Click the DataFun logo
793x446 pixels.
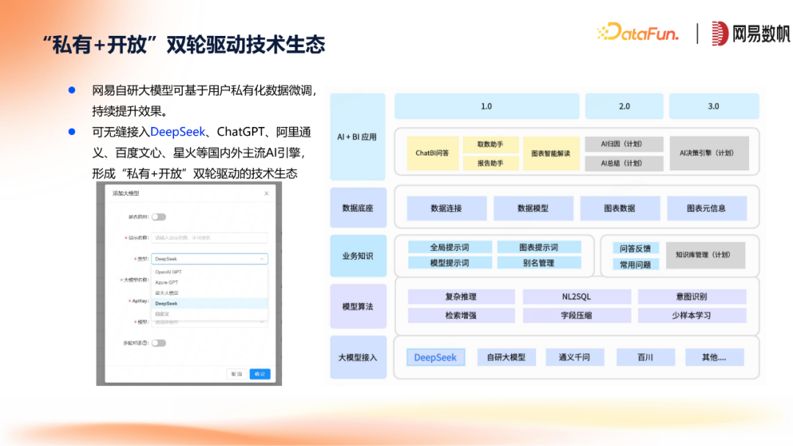[637, 33]
